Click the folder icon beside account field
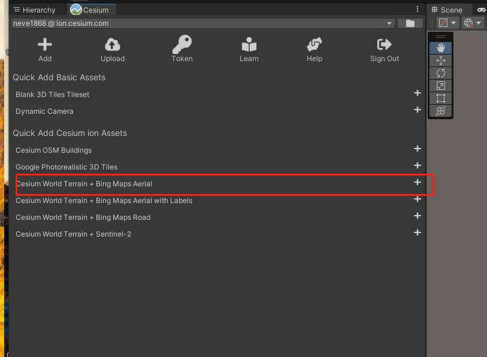 tap(410, 23)
